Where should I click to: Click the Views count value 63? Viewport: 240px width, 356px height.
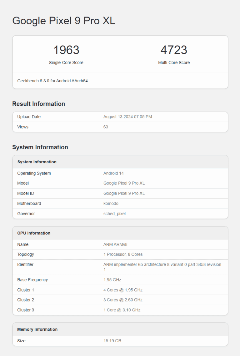tap(106, 127)
